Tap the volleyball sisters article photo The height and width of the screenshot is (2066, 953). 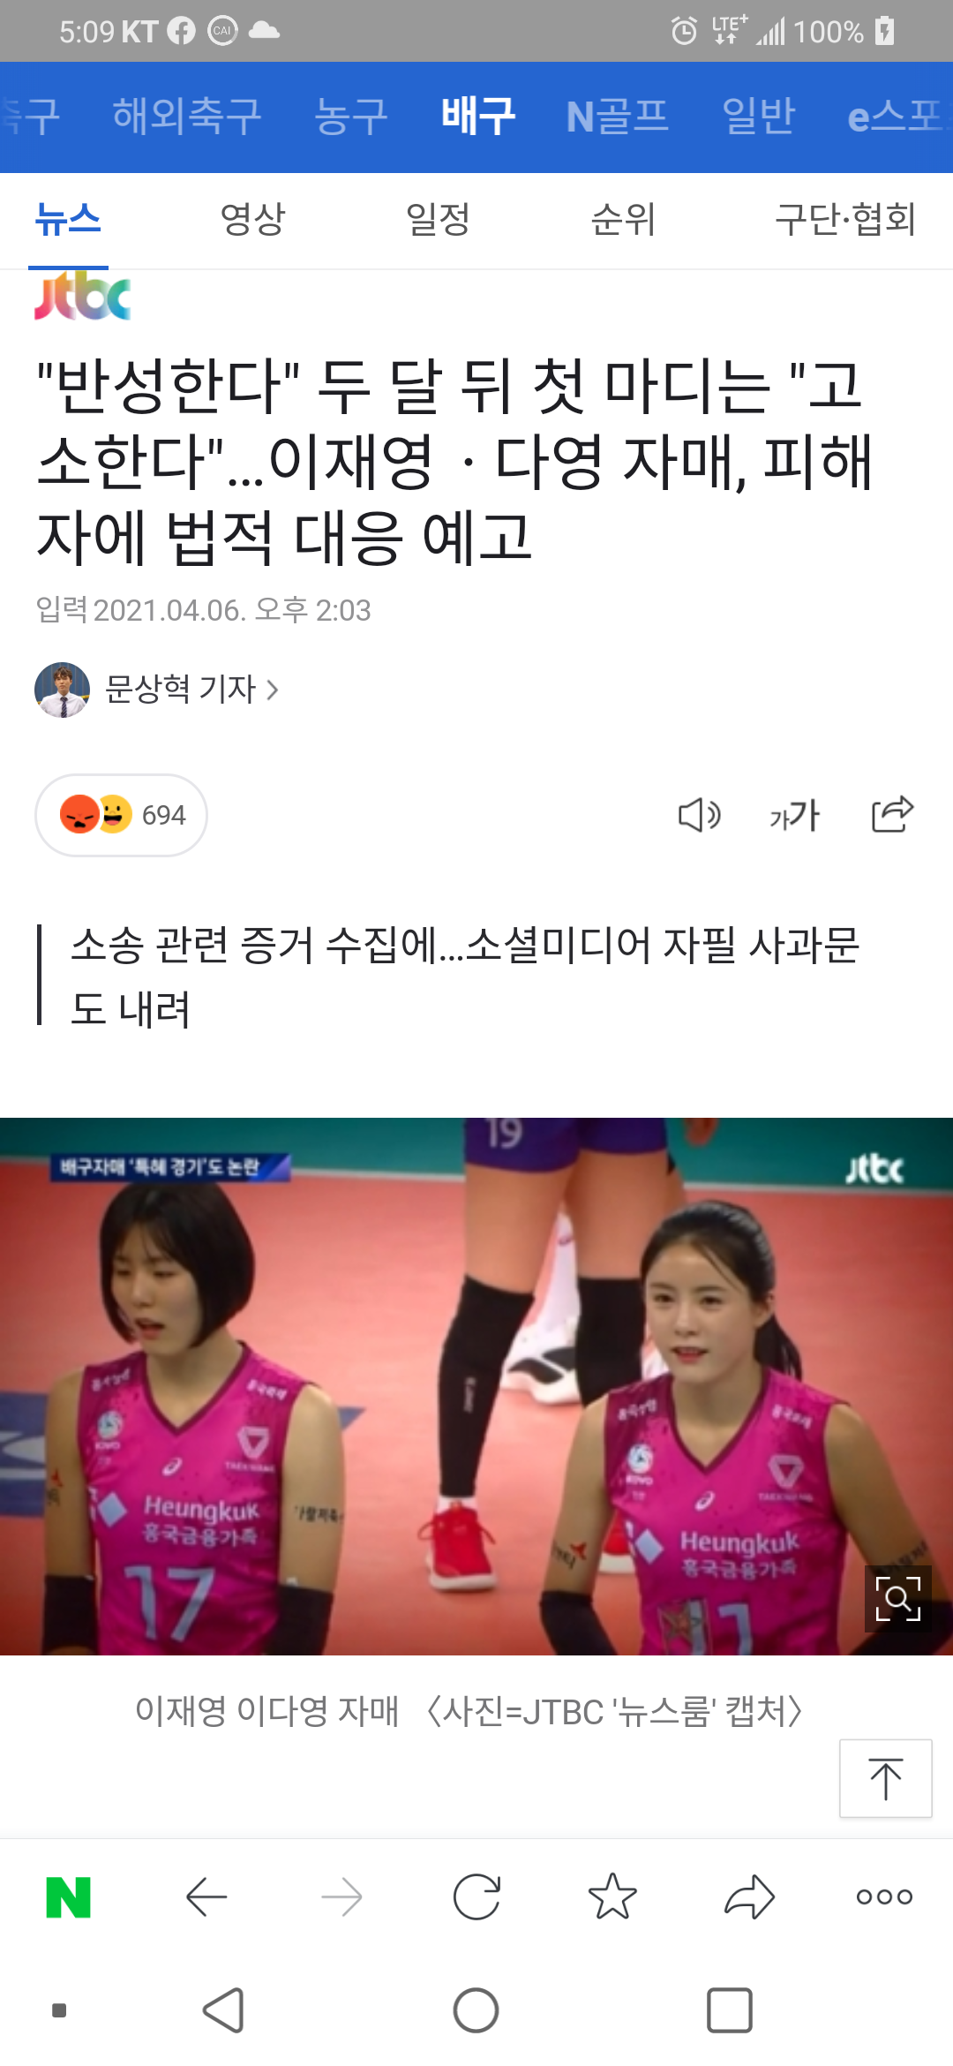click(476, 1386)
